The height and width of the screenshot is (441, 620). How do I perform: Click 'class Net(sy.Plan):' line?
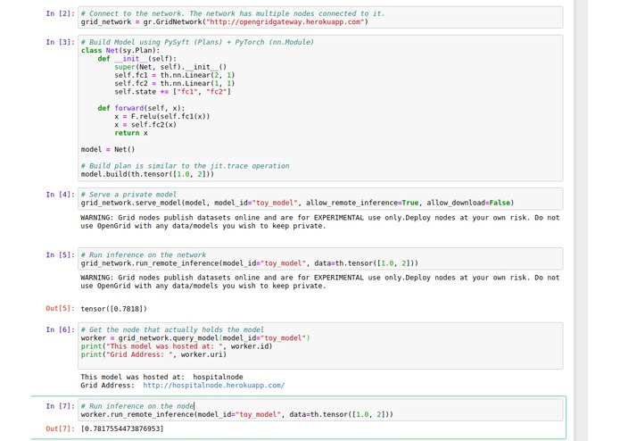(120, 50)
